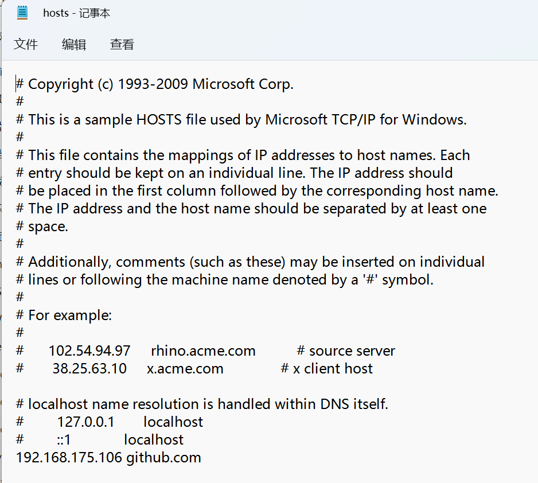Viewport: 538px width, 483px height.
Task: Open the 查看 (View) menu
Action: [x=122, y=44]
